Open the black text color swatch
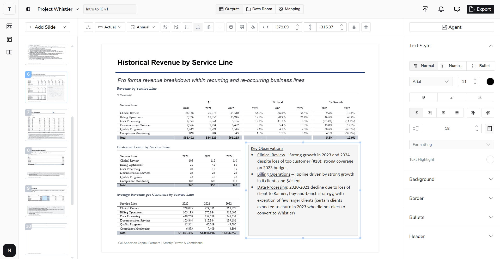 coord(490,82)
